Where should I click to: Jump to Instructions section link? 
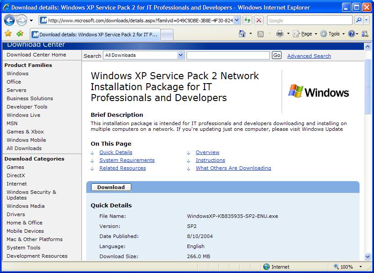click(210, 160)
